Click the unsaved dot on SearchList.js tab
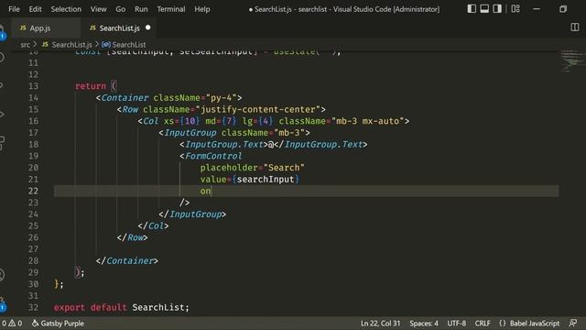Viewport: 586px width, 330px height. [x=148, y=27]
